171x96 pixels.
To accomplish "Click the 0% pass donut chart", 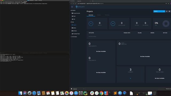I will click(x=166, y=24).
